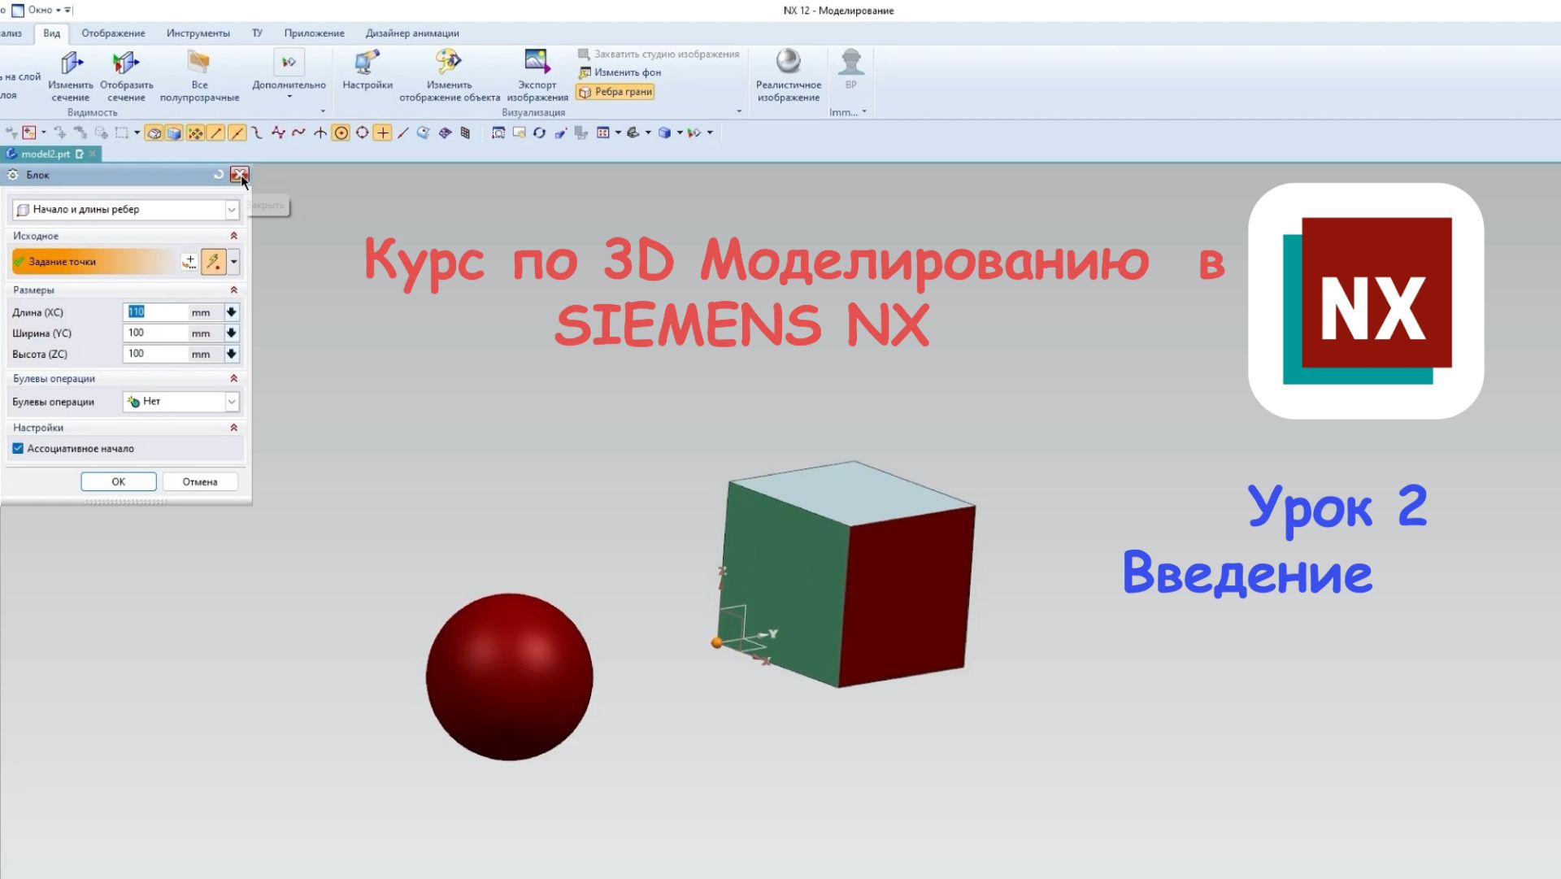1561x879 pixels.
Task: Click the Все полупрозрачные icon
Action: coord(199,63)
